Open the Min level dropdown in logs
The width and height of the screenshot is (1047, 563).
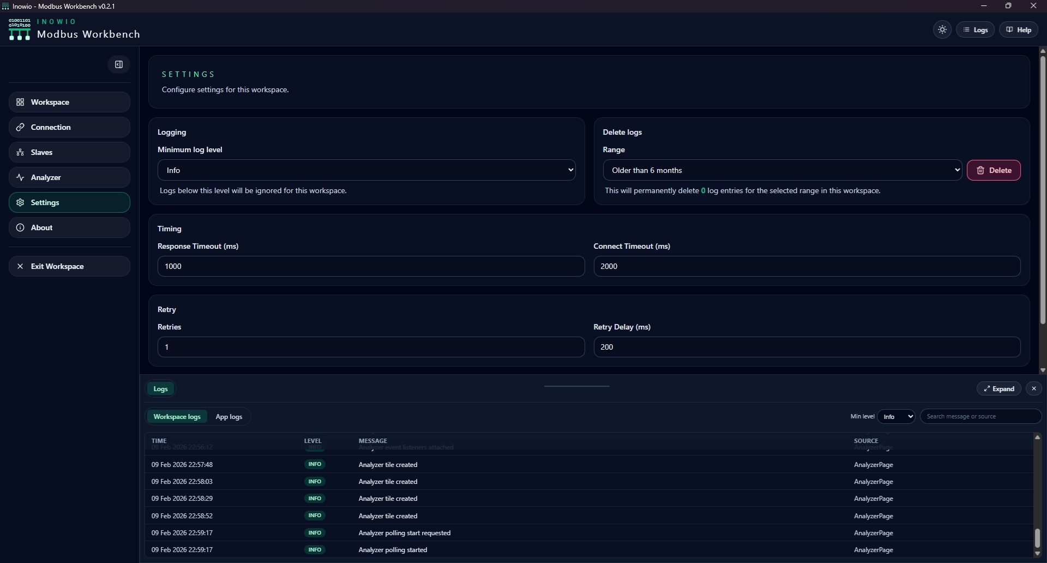pyautogui.click(x=896, y=417)
